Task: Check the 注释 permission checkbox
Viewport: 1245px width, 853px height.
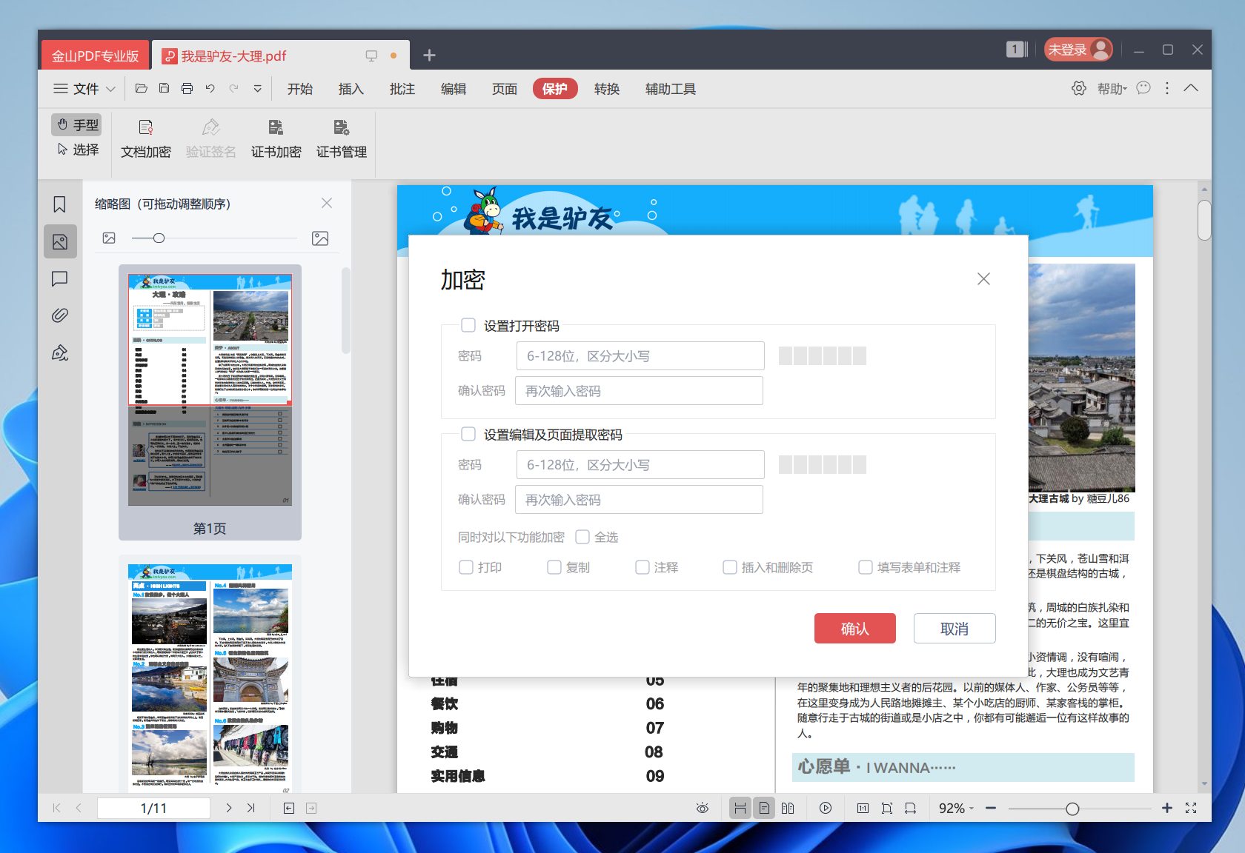Action: (x=643, y=567)
